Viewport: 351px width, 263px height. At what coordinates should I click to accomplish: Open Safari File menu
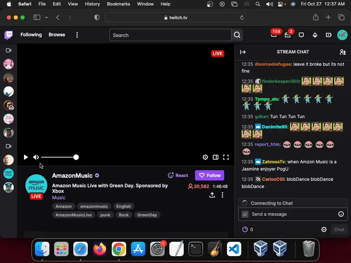(42, 4)
